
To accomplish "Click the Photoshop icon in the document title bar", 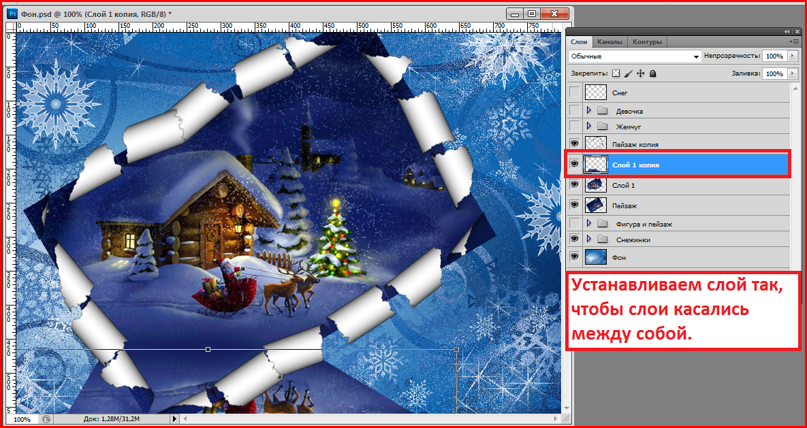I will pyautogui.click(x=13, y=14).
